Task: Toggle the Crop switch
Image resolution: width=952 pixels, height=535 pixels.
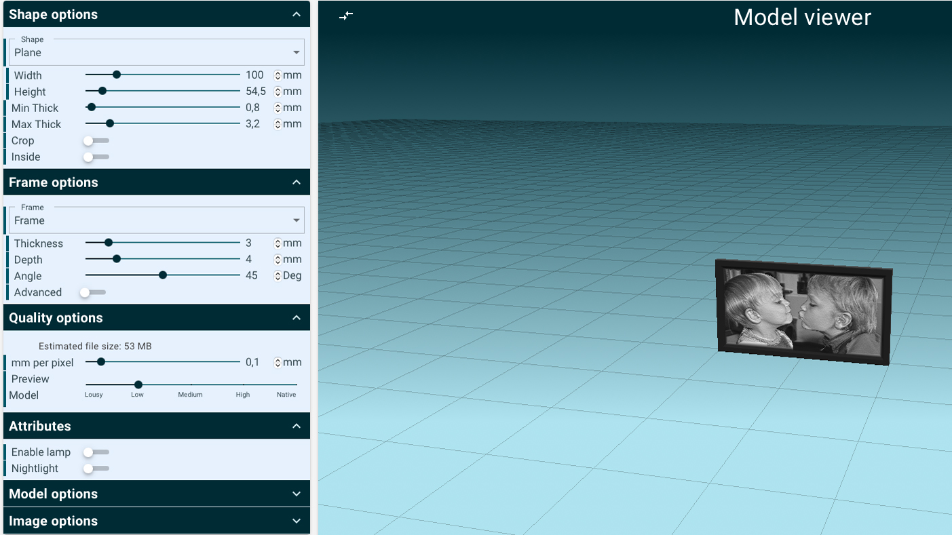Action: (95, 140)
